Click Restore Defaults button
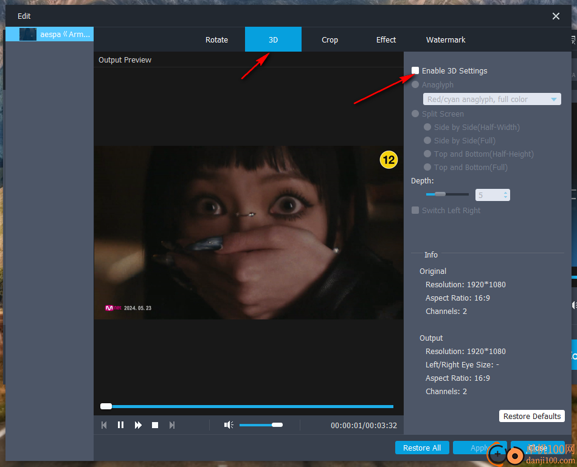 (532, 417)
